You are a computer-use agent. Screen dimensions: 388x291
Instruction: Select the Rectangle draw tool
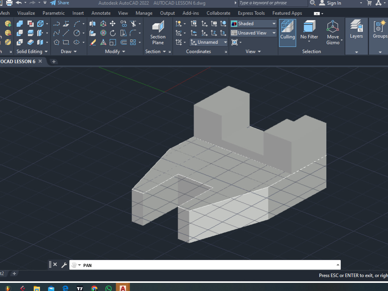click(x=66, y=42)
